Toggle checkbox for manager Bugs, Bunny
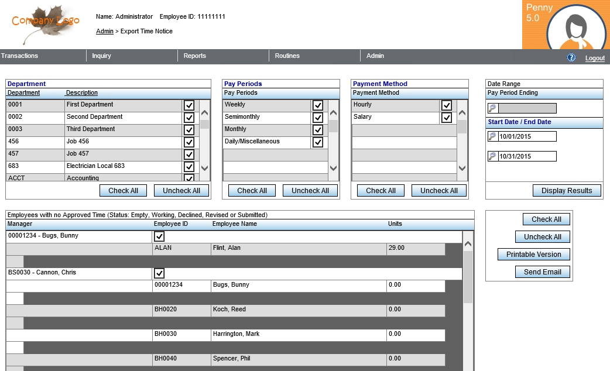The image size is (610, 371). (x=159, y=236)
